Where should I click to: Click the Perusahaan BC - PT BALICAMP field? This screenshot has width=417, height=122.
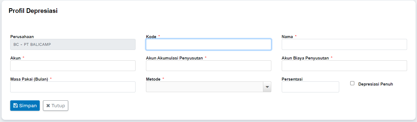pyautogui.click(x=73, y=44)
